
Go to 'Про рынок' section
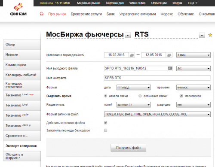point(57,14)
